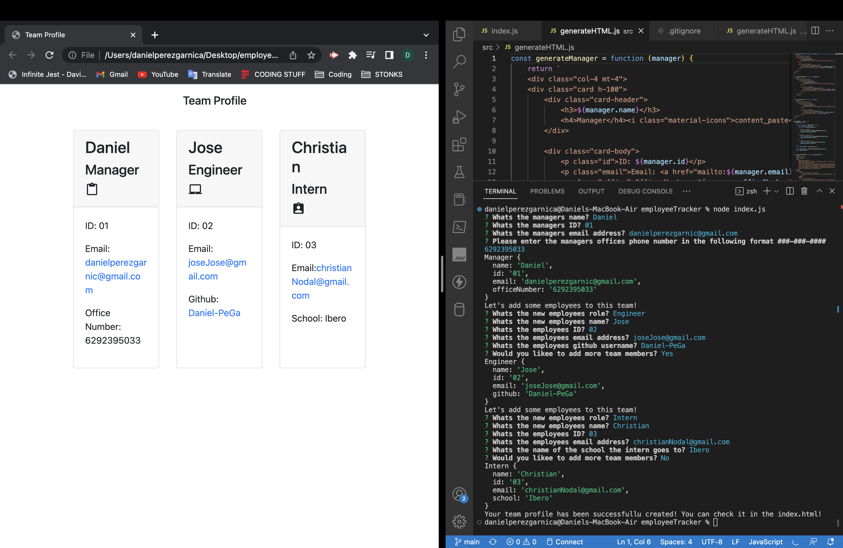
Task: Toggle notifications bell in the status bar
Action: click(x=831, y=542)
